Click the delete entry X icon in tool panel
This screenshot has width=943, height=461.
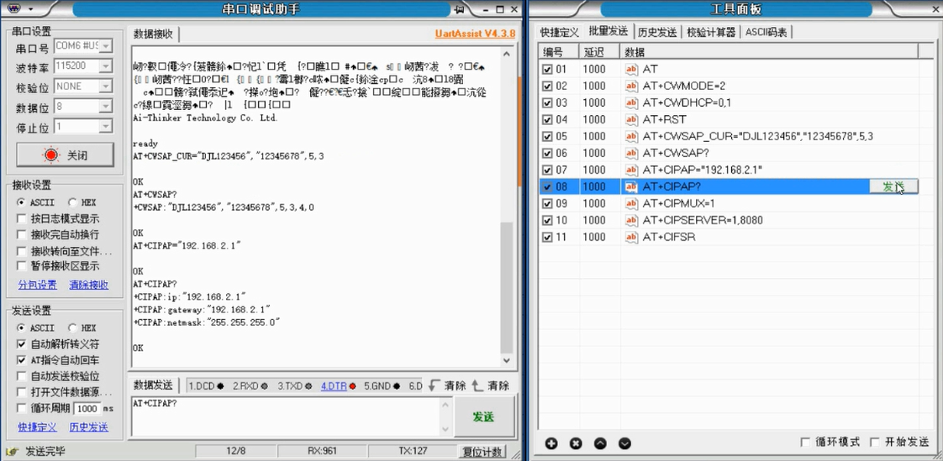[x=576, y=443]
